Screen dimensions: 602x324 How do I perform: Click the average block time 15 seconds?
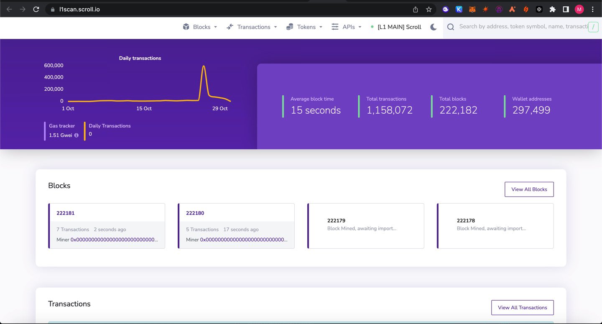[316, 110]
